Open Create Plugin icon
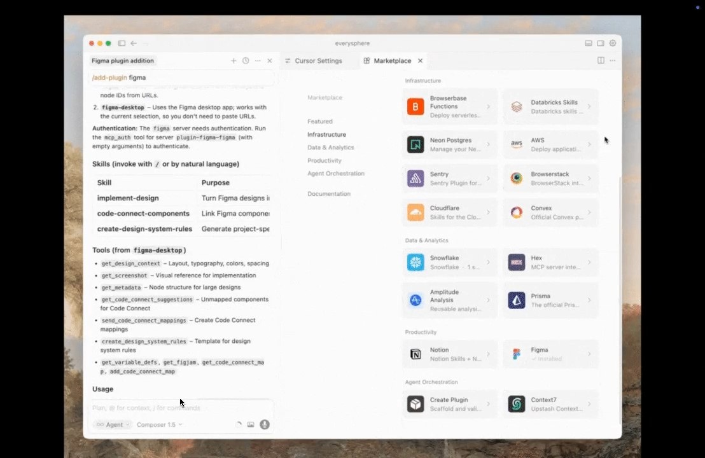Screen dimensions: 705x458 415,404
